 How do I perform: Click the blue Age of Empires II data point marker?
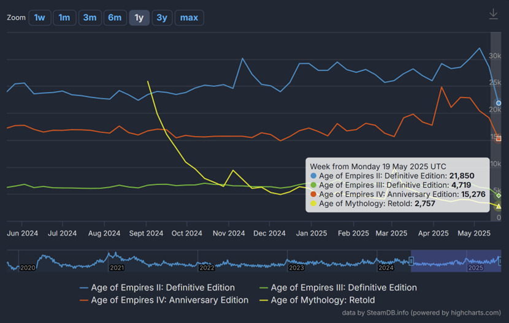point(499,103)
